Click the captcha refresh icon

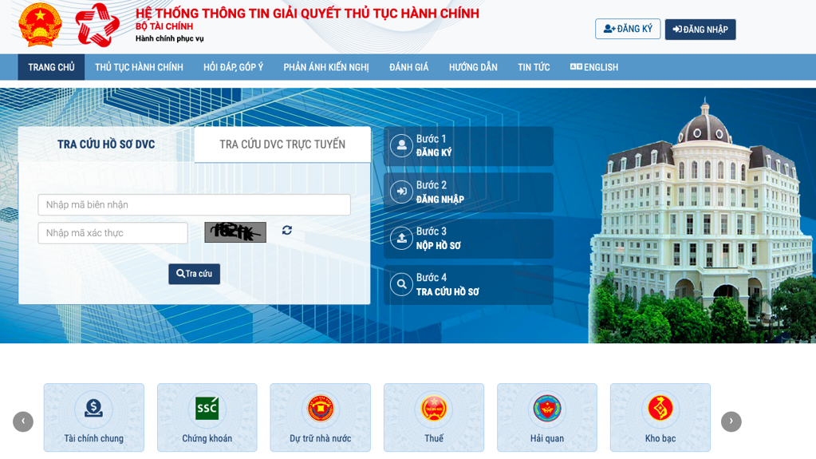click(287, 231)
